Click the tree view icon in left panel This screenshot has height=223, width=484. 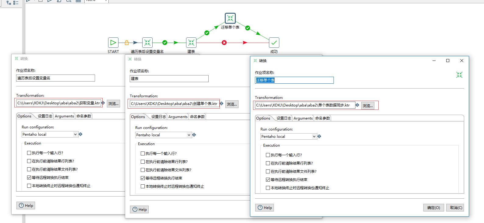(9, 2)
